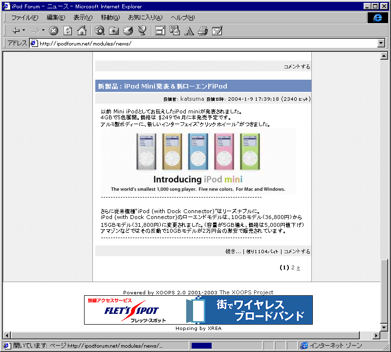The height and width of the screenshot is (352, 391).
Task: Print the page using the printer icon
Action: [203, 31]
